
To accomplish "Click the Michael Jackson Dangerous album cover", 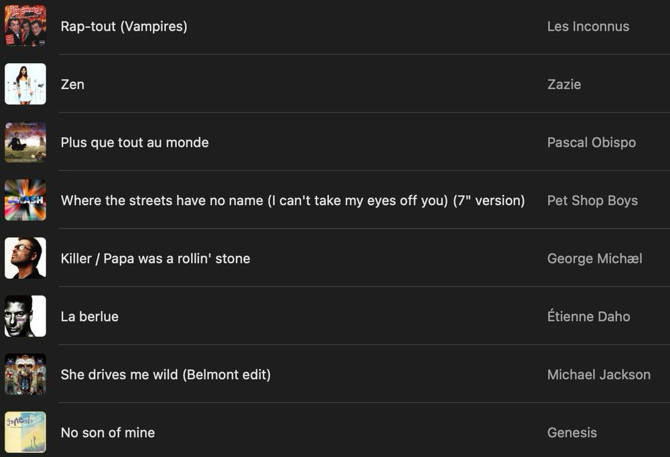I will pyautogui.click(x=25, y=375).
